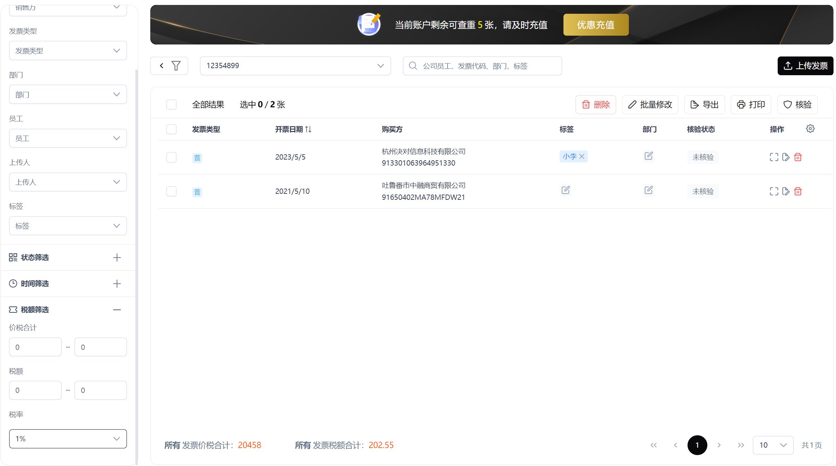
Task: Select the 2023/5/5 invoice checkbox
Action: pyautogui.click(x=171, y=157)
